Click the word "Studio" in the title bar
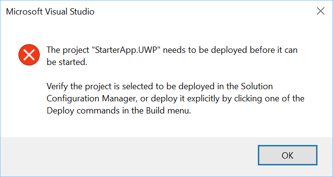This screenshot has height=177, width=333. coord(82,12)
